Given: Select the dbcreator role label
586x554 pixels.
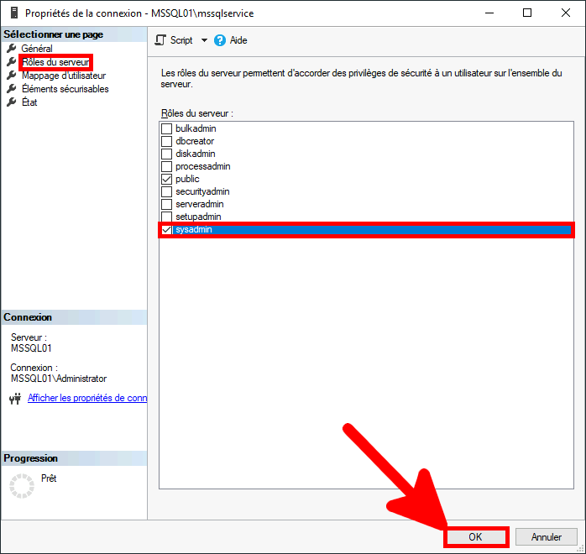Looking at the screenshot, I should (195, 141).
